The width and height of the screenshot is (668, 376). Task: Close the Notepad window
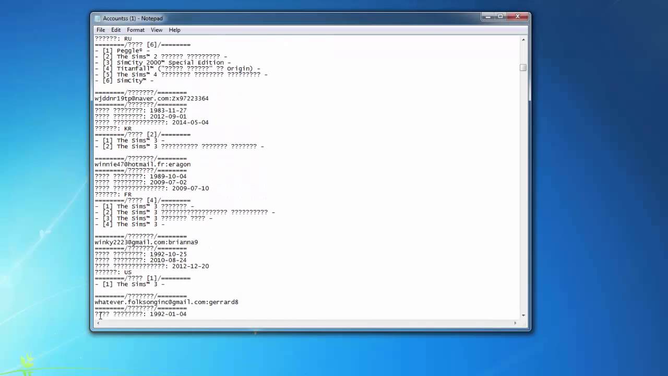[518, 17]
